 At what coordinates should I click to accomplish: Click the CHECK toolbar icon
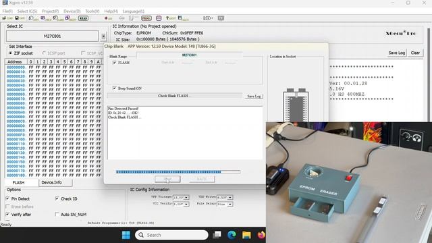coord(46,18)
